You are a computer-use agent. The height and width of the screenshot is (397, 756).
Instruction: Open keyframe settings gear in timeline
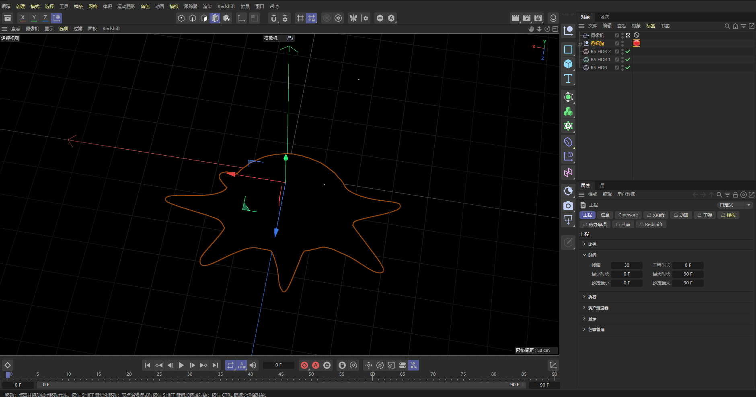tap(327, 365)
